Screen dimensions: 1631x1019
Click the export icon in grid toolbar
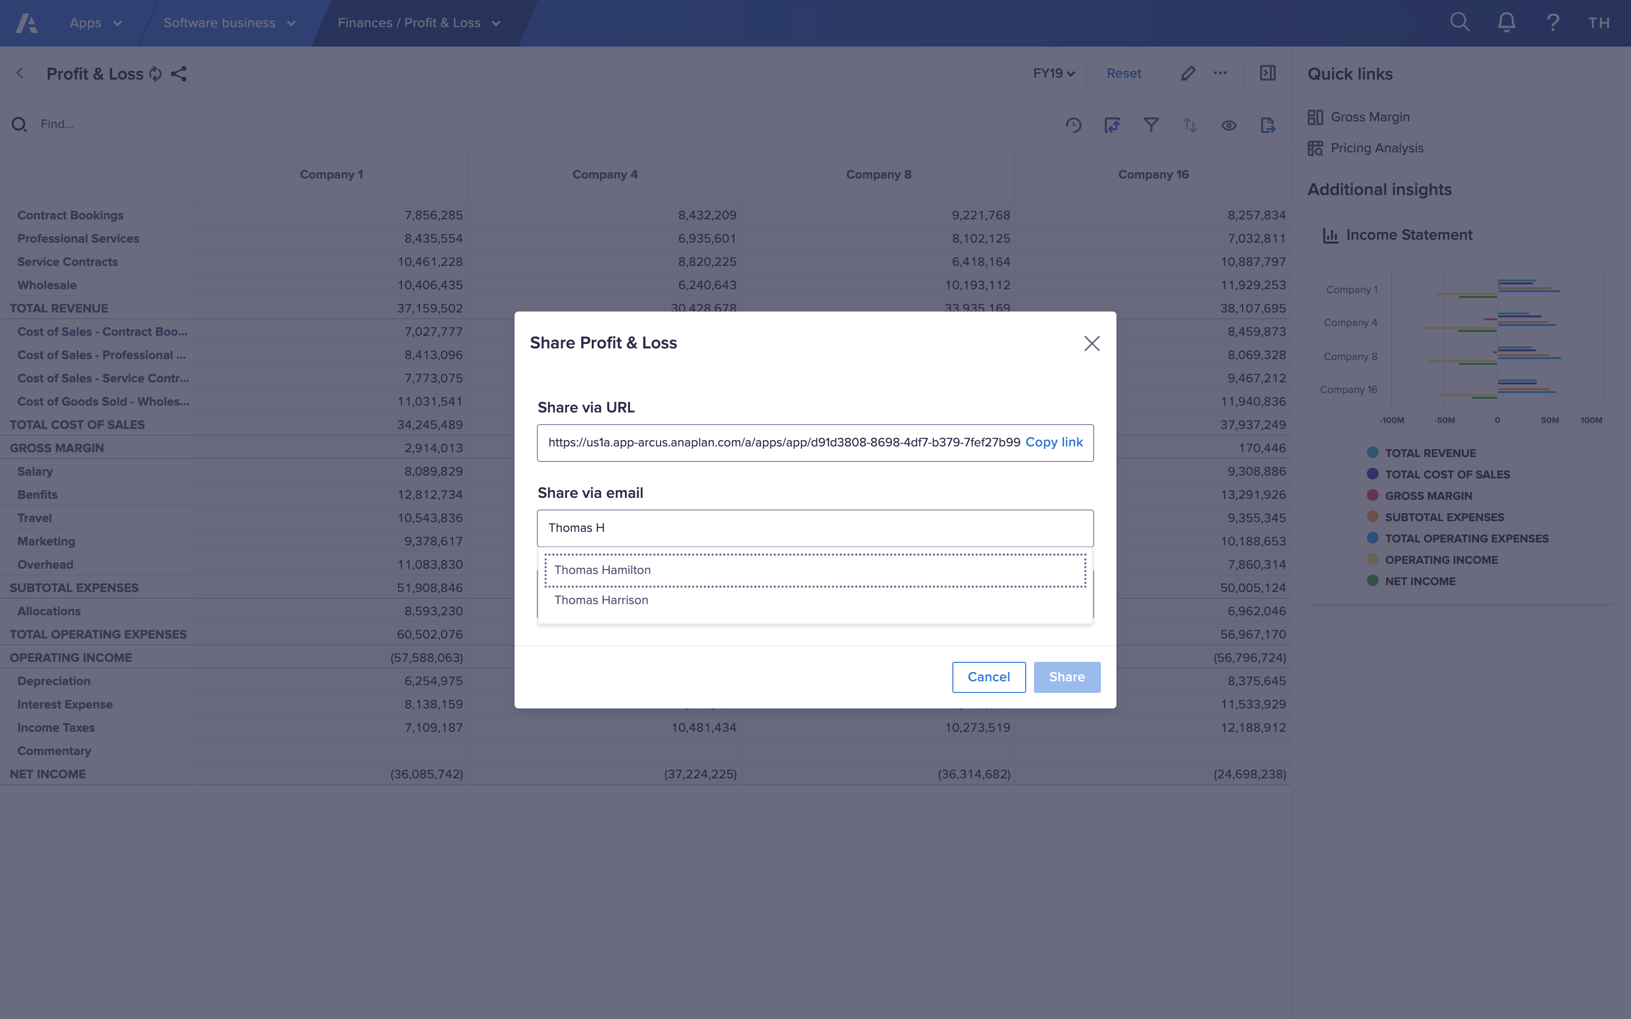[x=1268, y=125]
